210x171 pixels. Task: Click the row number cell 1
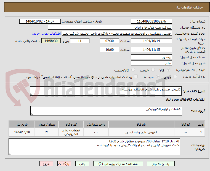pyautogui.click(x=201, y=132)
